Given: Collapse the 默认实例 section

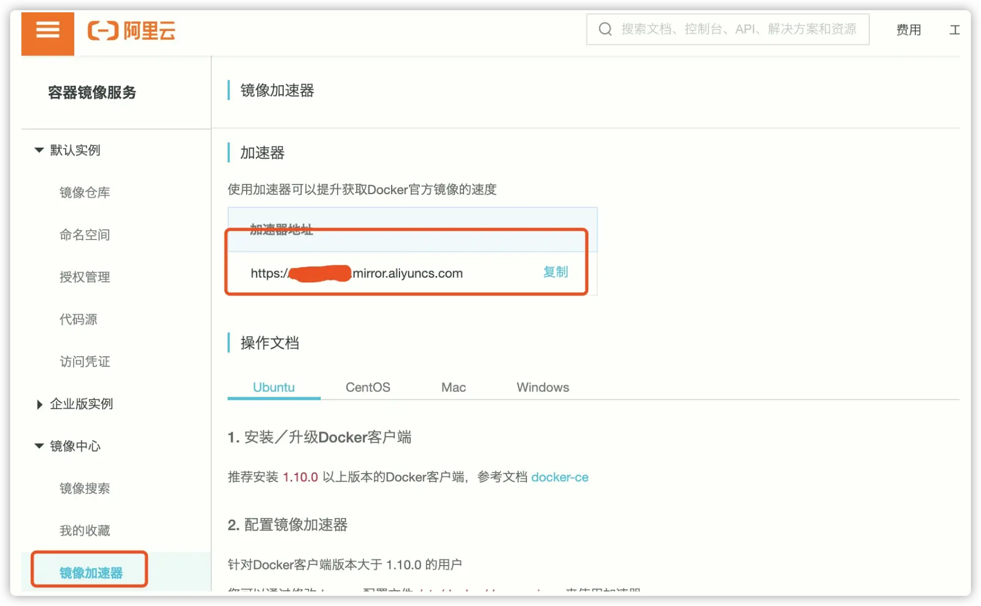Looking at the screenshot, I should tap(39, 150).
